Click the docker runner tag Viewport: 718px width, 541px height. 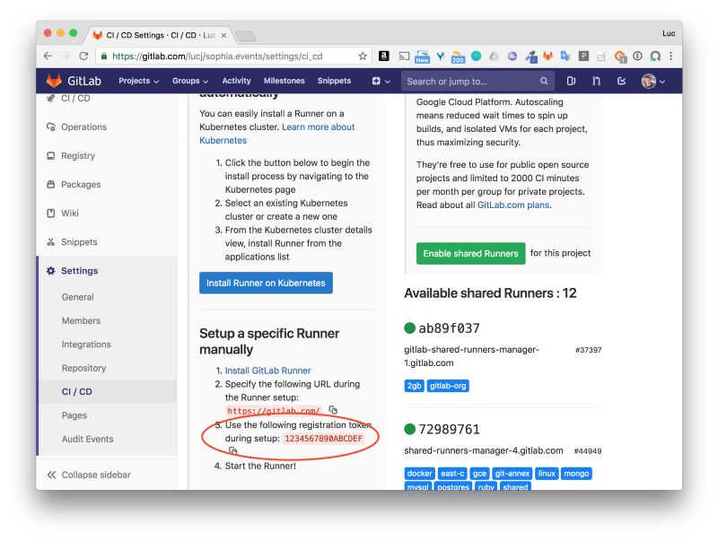click(x=419, y=473)
